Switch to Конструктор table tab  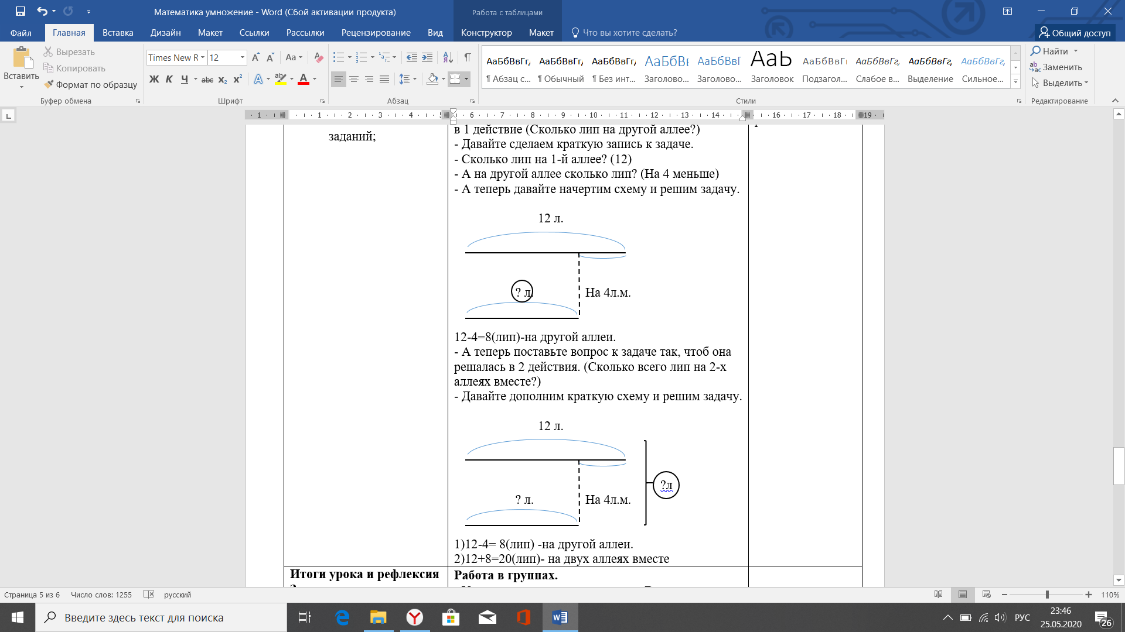coord(486,33)
